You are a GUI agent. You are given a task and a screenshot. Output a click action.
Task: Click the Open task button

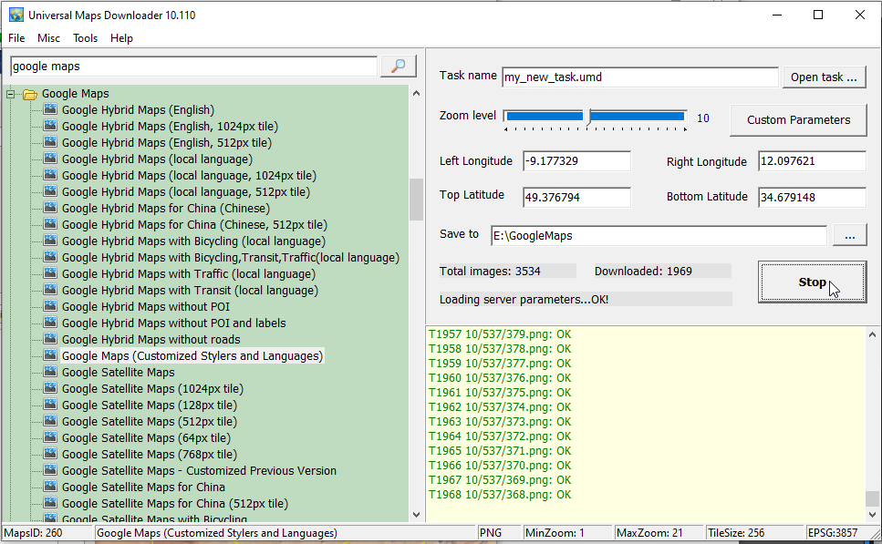[824, 77]
